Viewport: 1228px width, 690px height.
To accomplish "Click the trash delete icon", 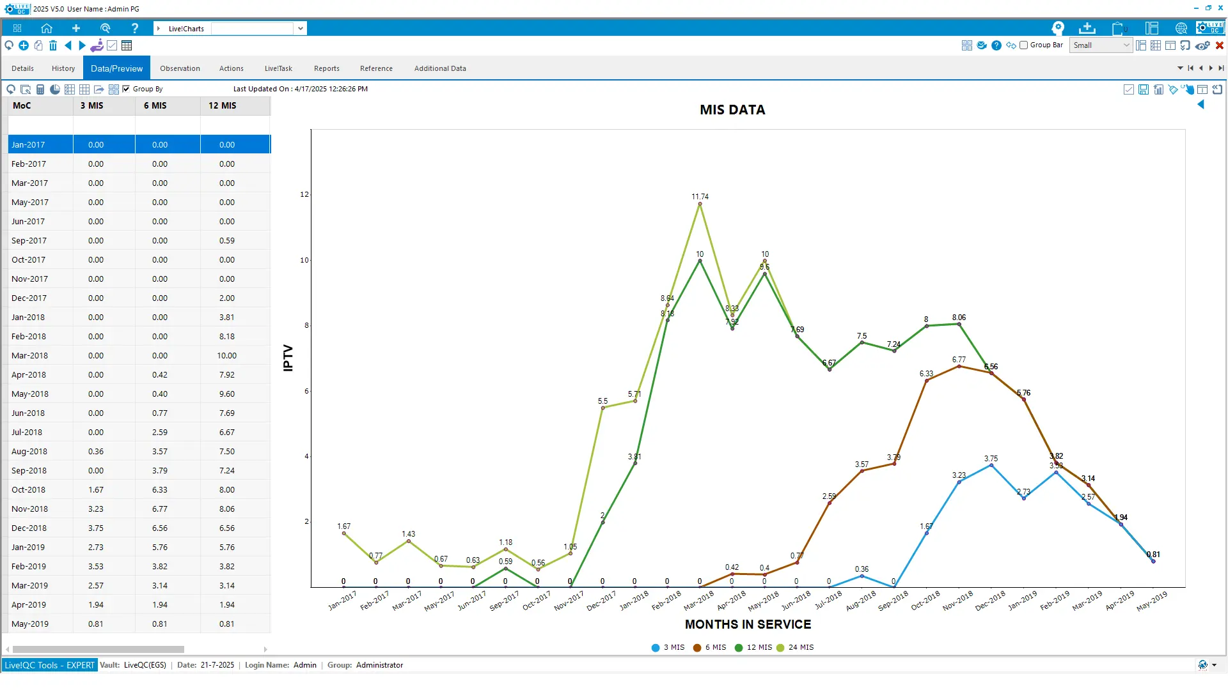I will tap(53, 45).
